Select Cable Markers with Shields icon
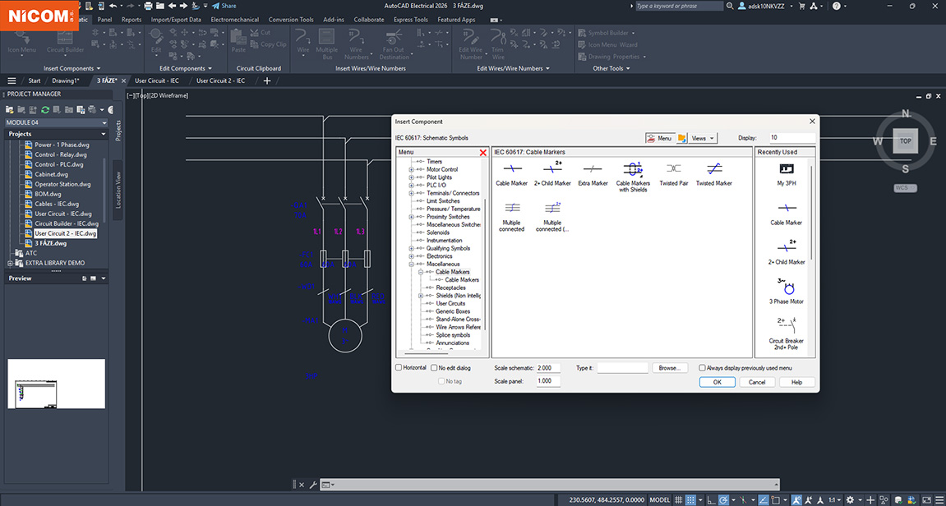Viewport: 946px width, 506px height. 633,169
